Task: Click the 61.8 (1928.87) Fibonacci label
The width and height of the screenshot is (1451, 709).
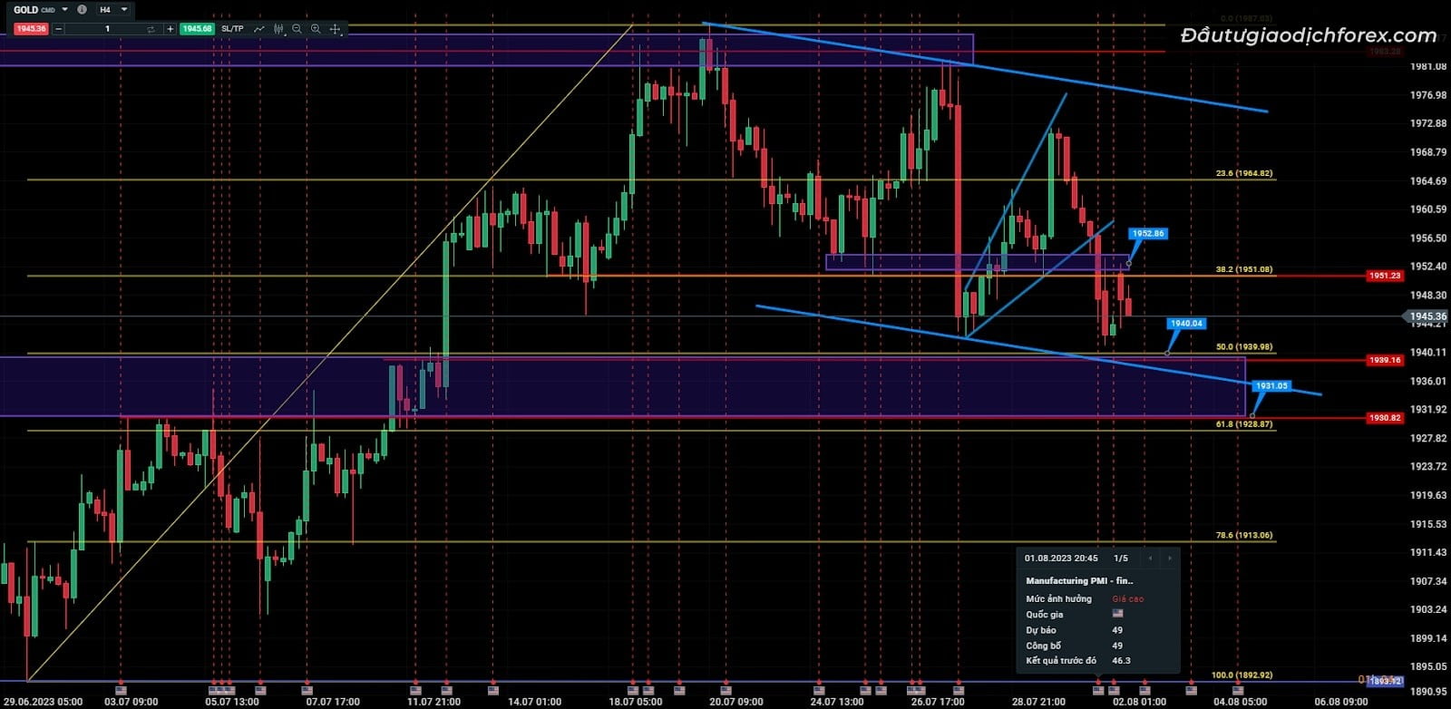Action: click(1243, 424)
